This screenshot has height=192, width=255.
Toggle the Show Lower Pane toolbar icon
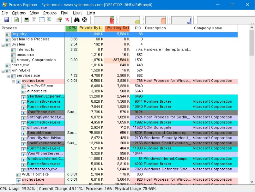coord(42,20)
